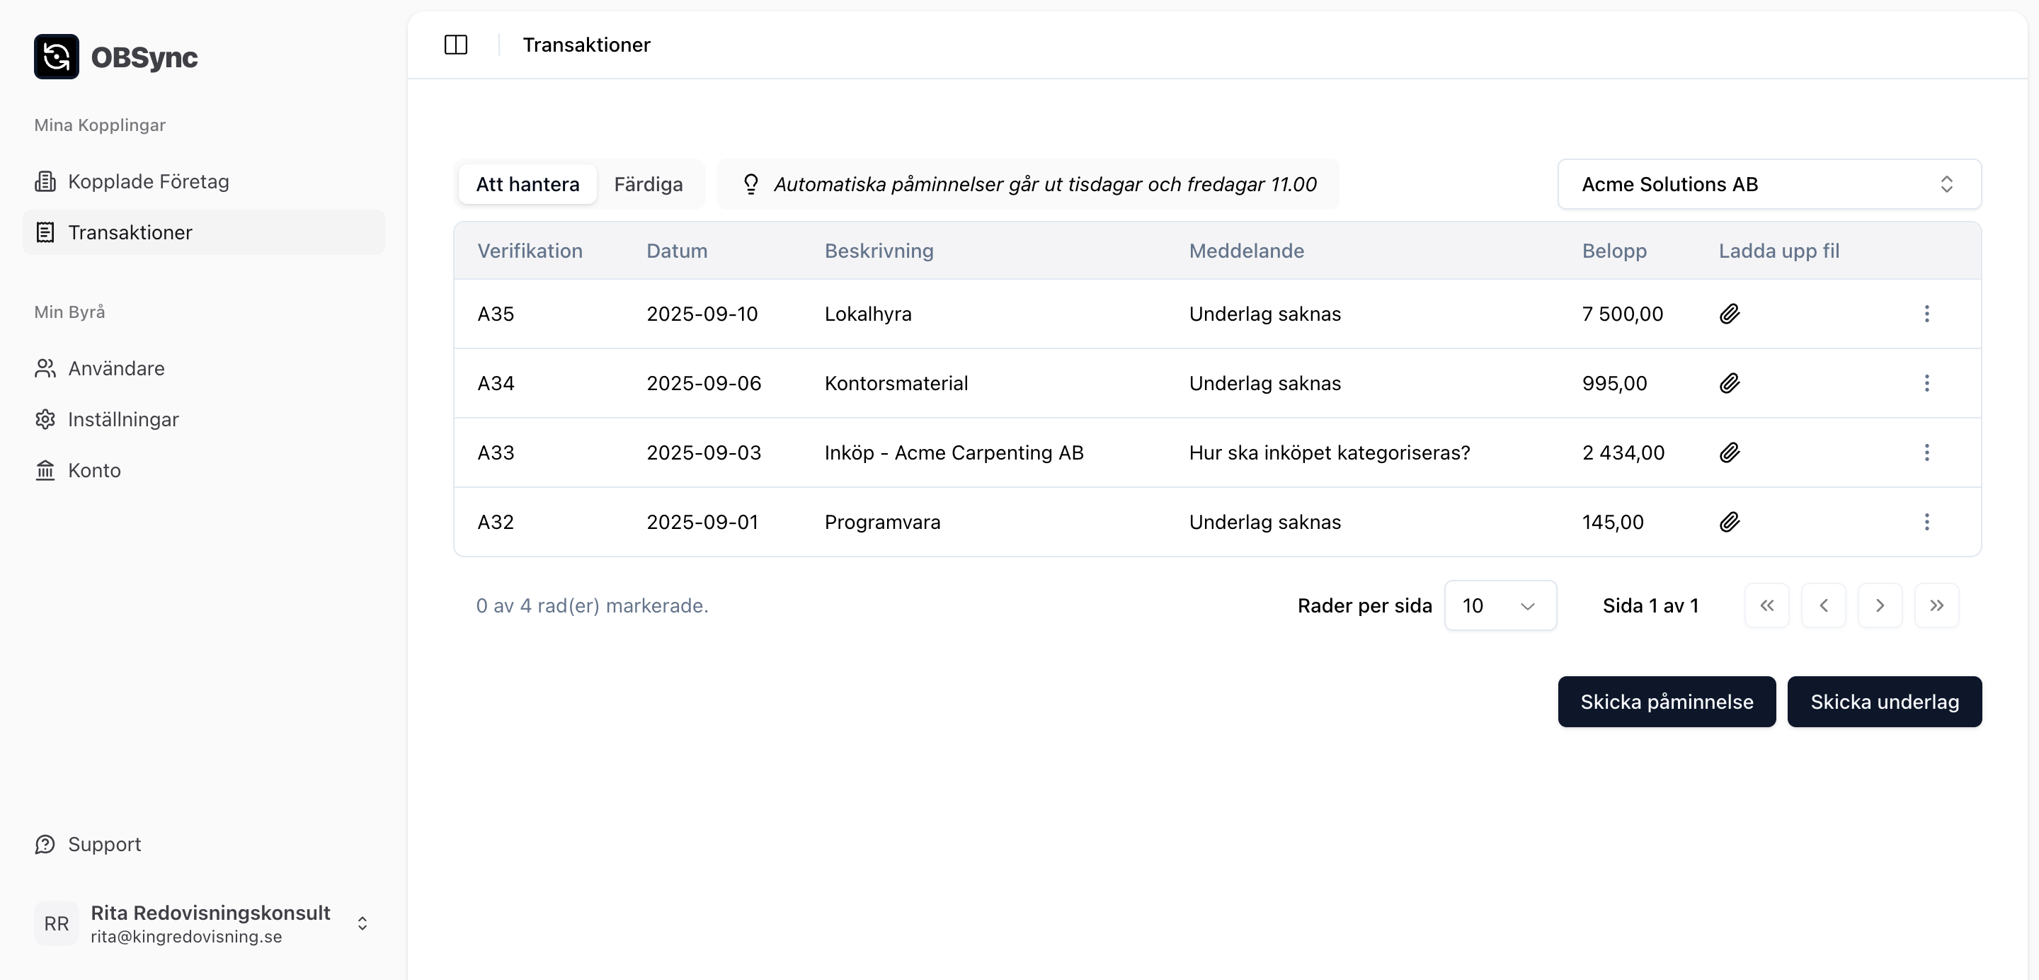This screenshot has height=980, width=2039.
Task: Go to Inställningar settings page
Action: (x=122, y=420)
